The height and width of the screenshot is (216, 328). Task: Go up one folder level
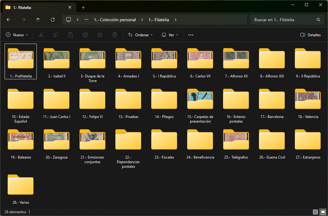[38, 20]
